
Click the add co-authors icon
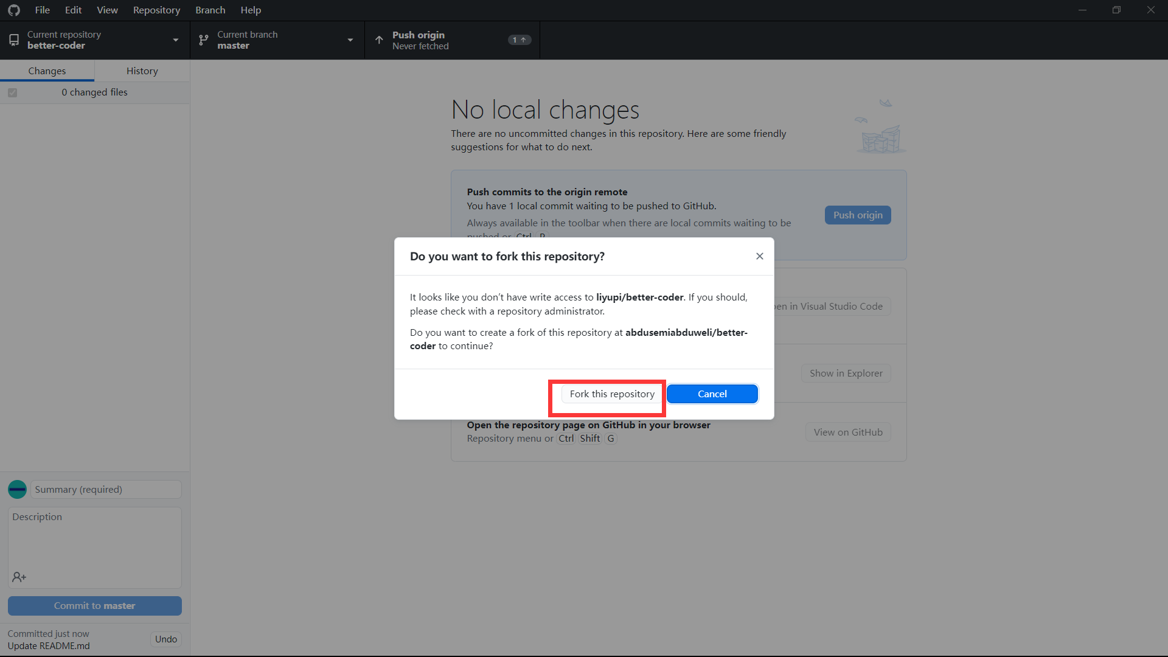pyautogui.click(x=19, y=577)
